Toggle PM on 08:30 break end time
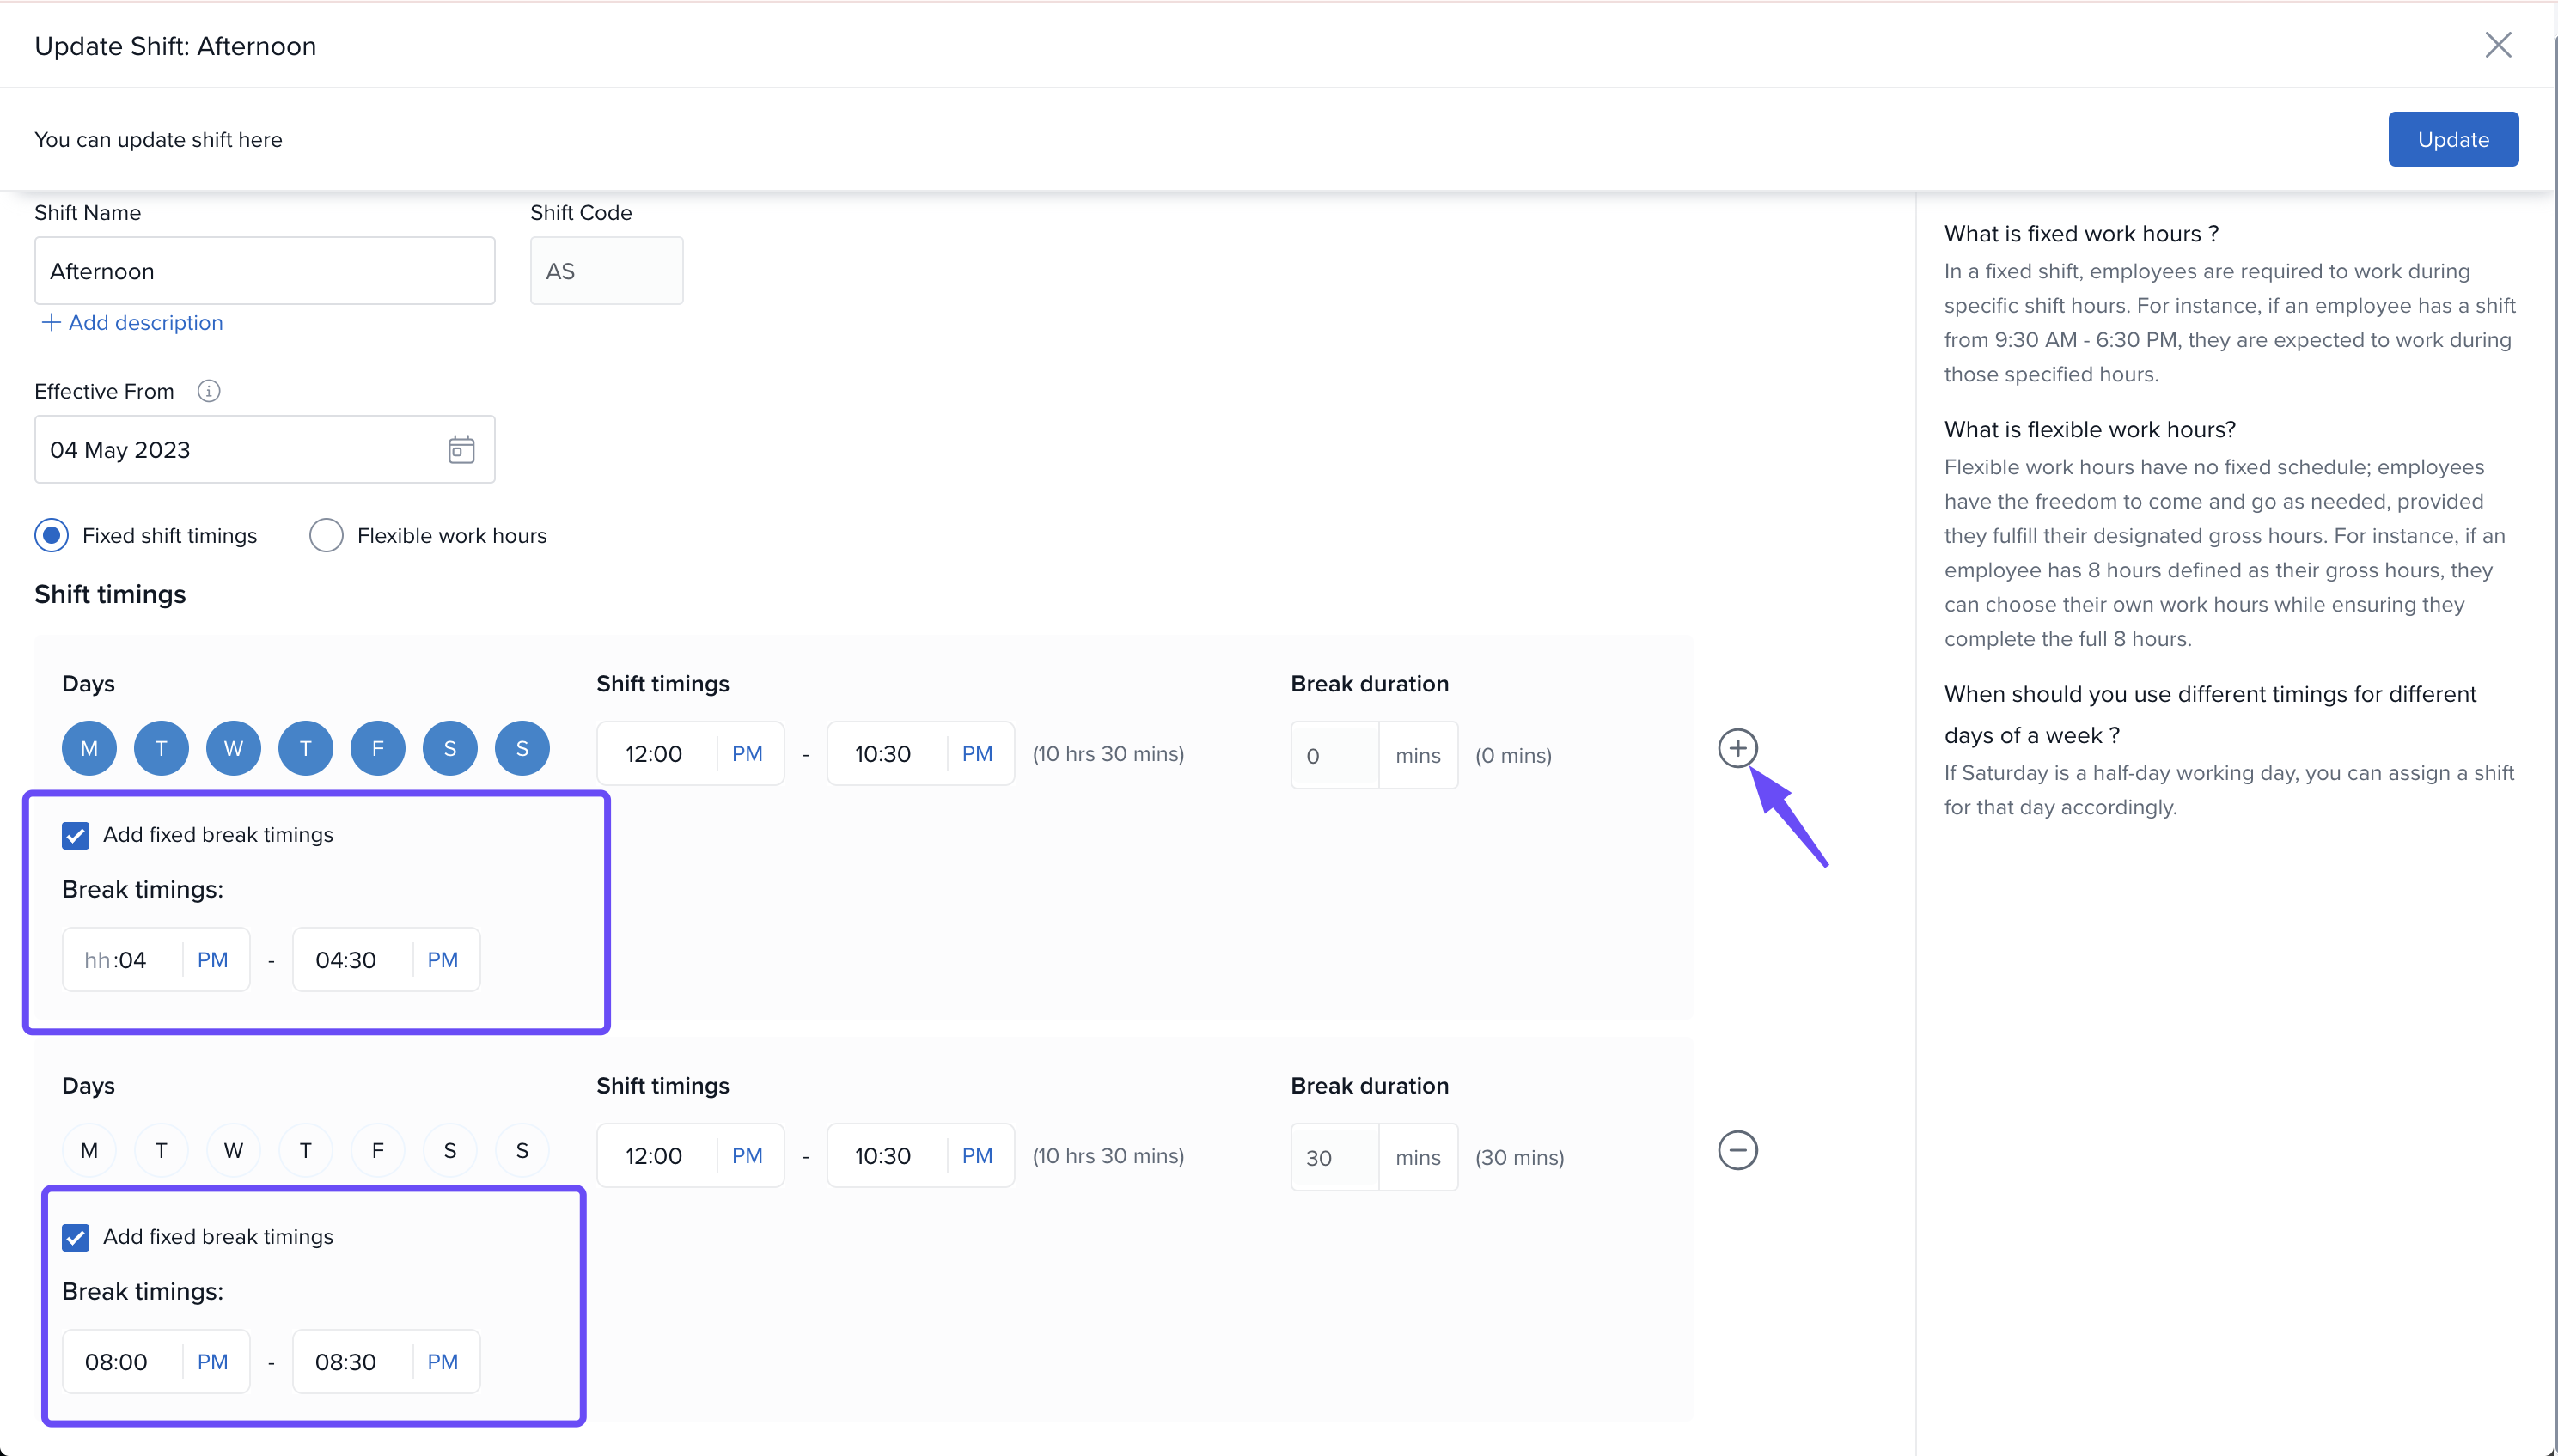The width and height of the screenshot is (2558, 1456). point(442,1362)
